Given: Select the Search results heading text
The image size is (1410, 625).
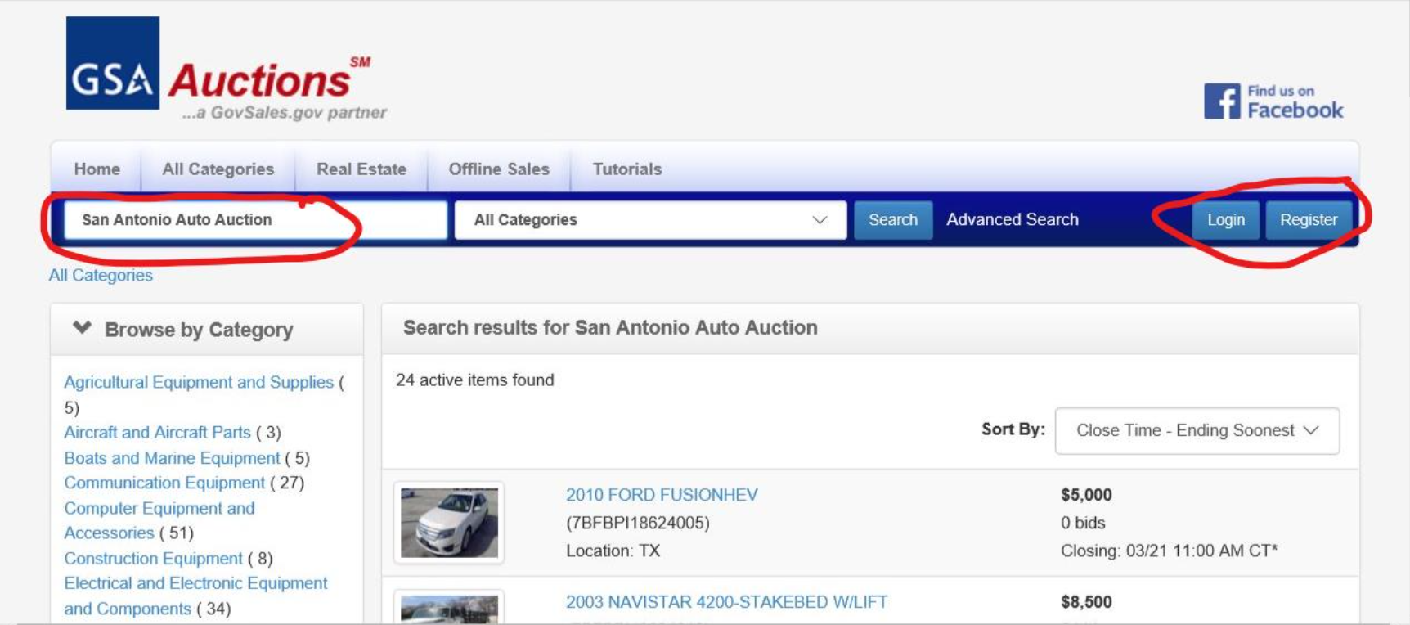Looking at the screenshot, I should [x=610, y=327].
